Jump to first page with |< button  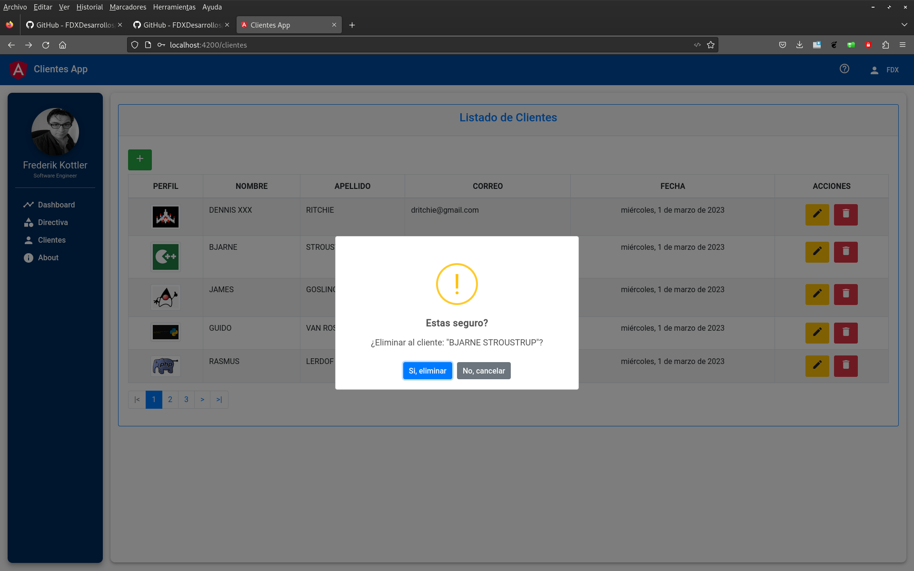pyautogui.click(x=137, y=400)
